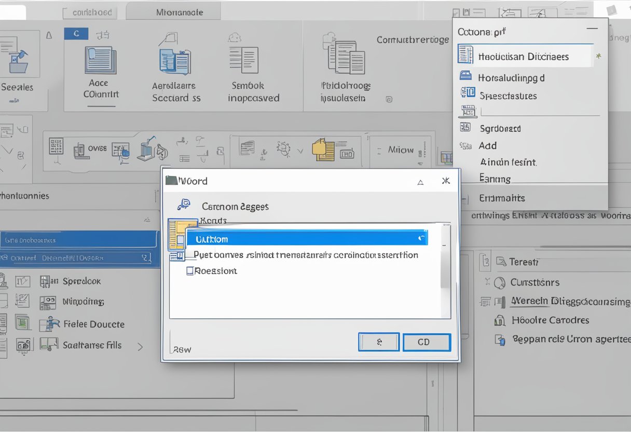The height and width of the screenshot is (432, 631).
Task: Open the Sembok inopcasved document icon
Action: [244, 59]
